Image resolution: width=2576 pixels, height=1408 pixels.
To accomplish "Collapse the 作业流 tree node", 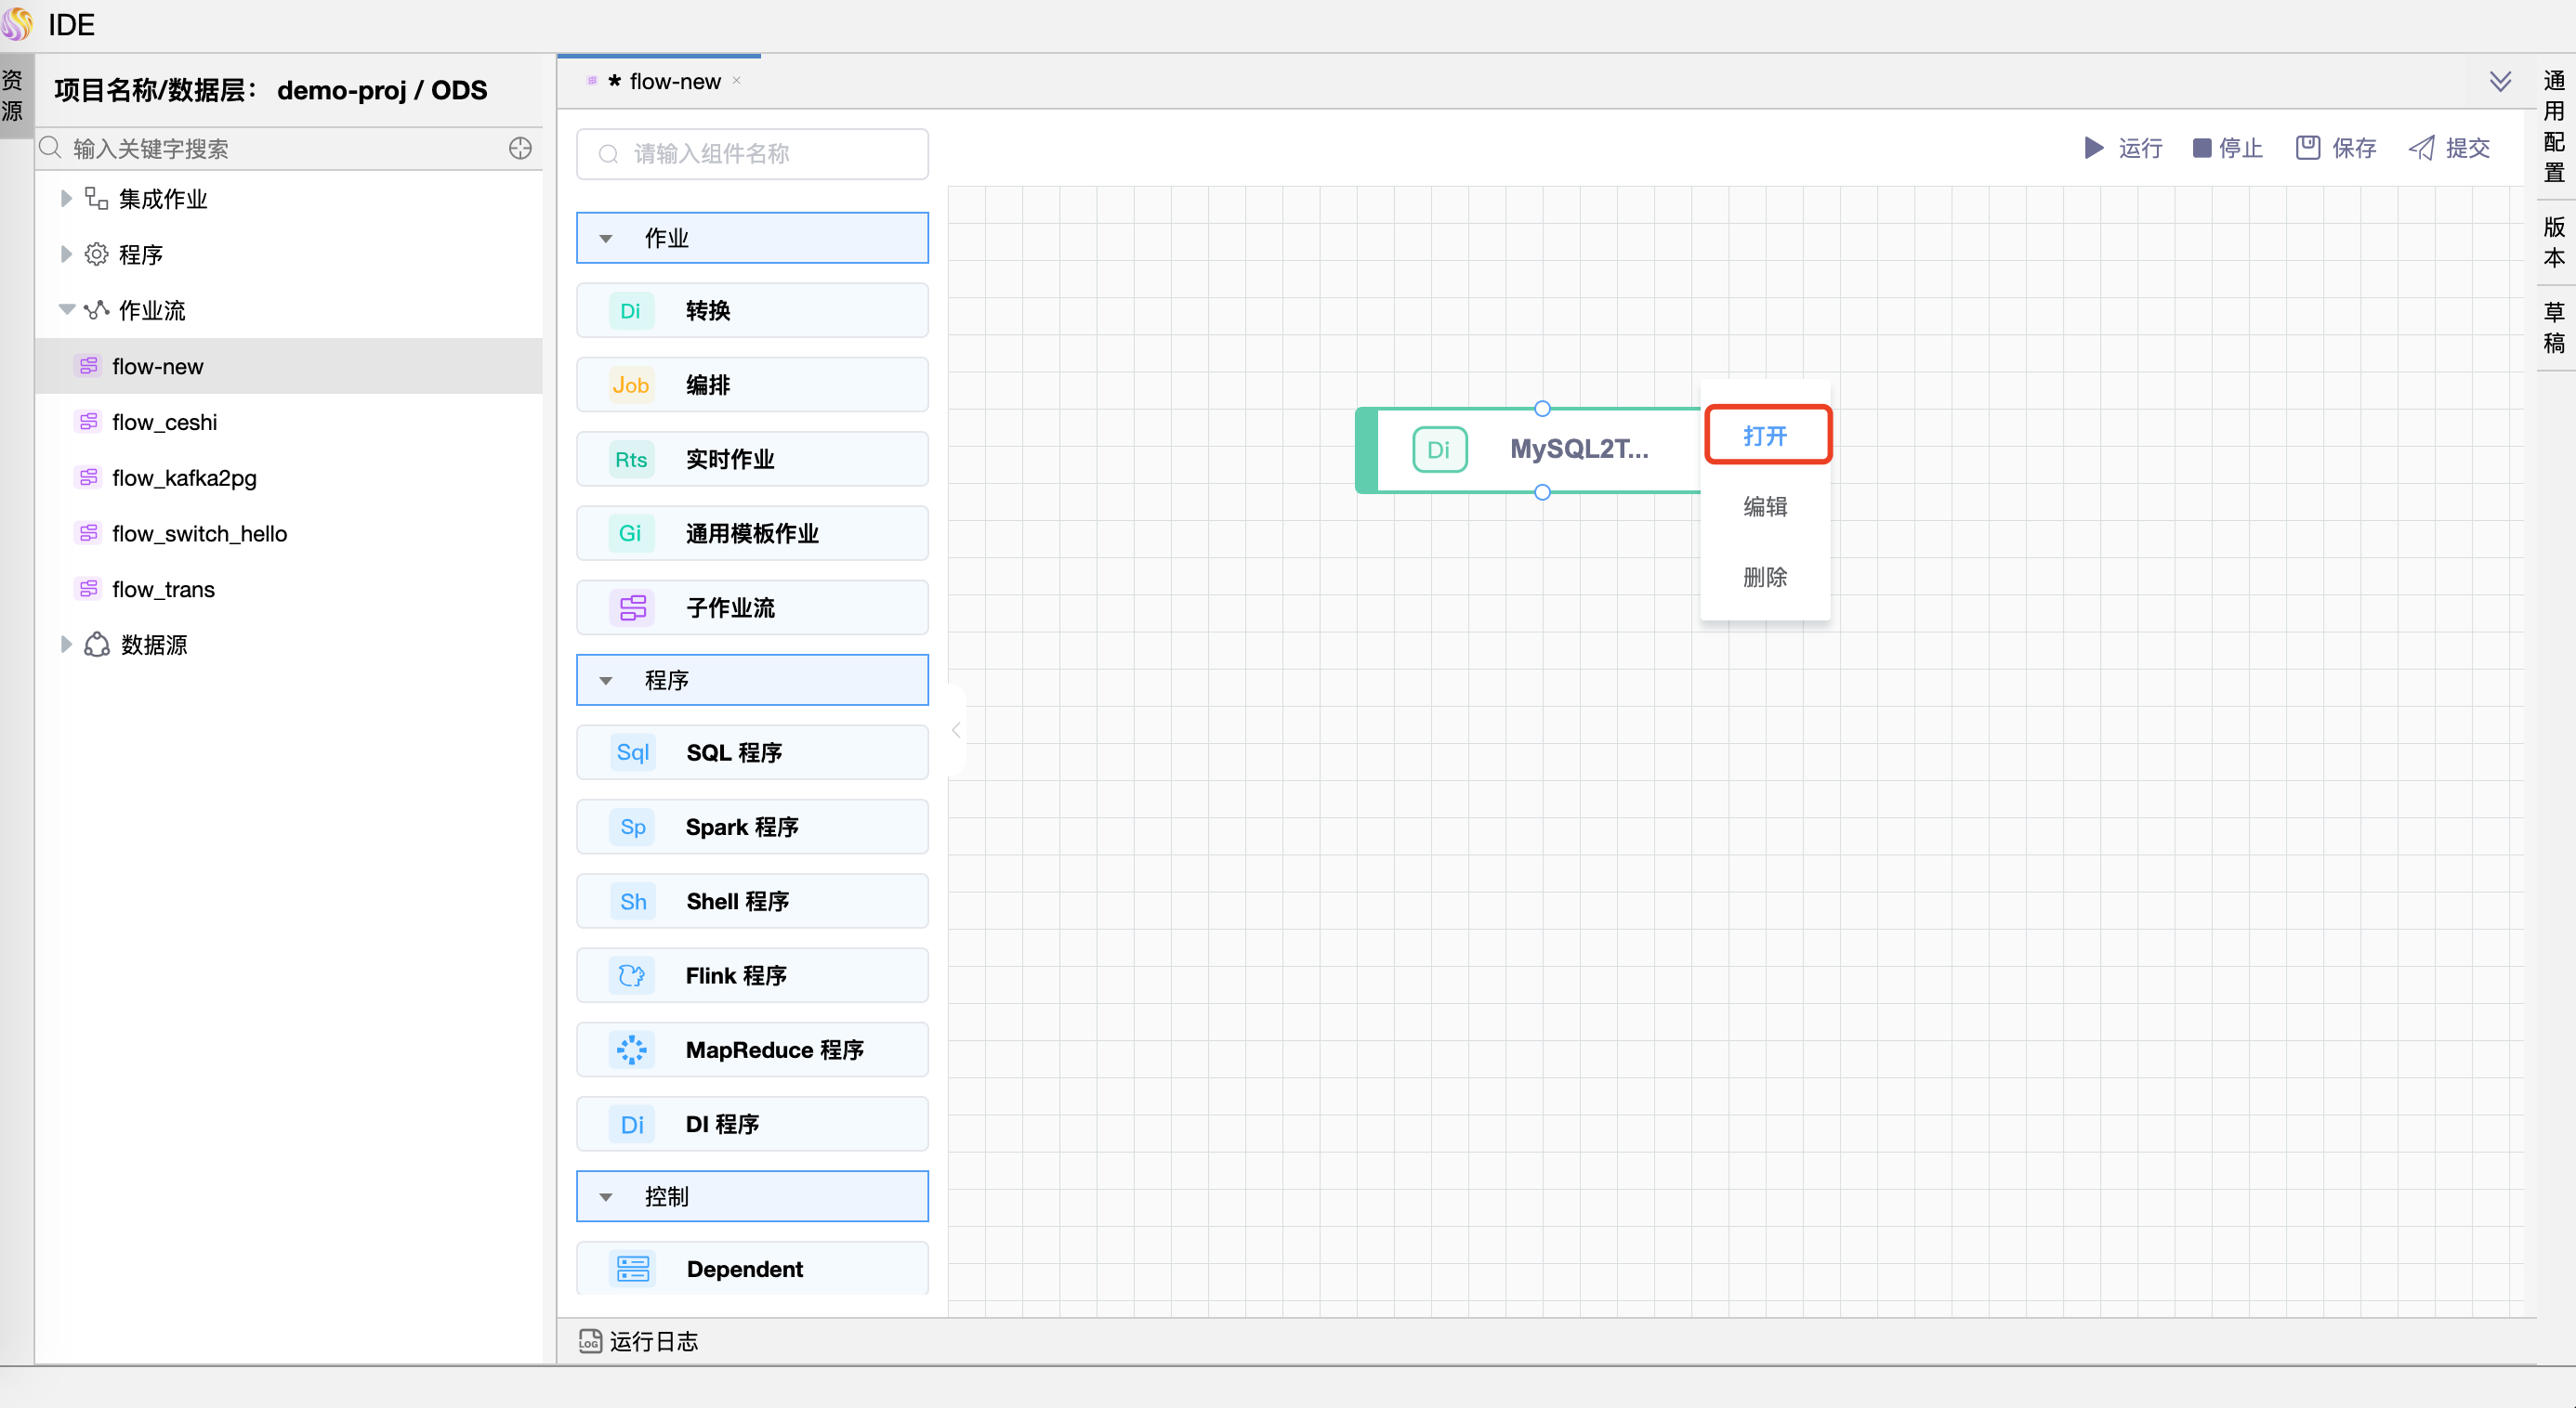I will tap(66, 310).
